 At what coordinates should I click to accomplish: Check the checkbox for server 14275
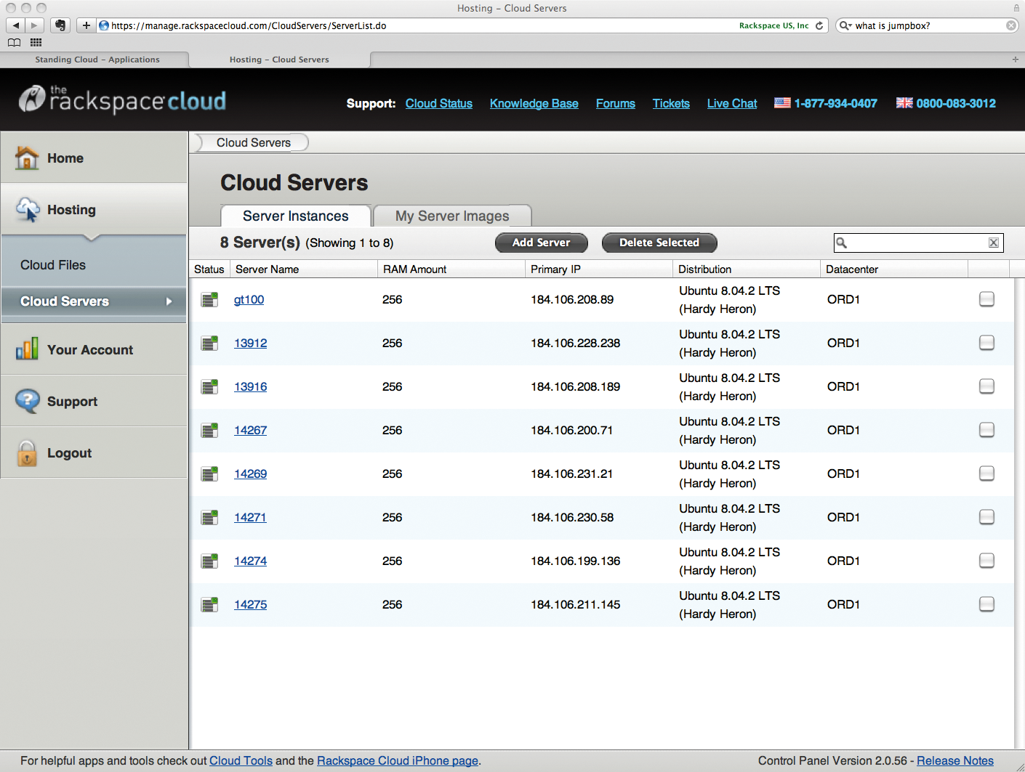pyautogui.click(x=986, y=604)
